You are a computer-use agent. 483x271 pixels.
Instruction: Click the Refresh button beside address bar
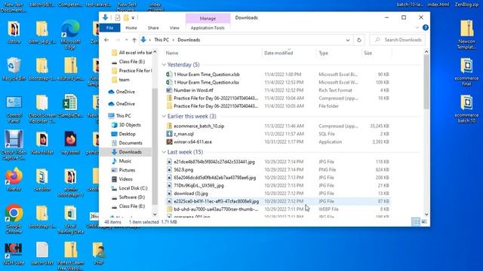[359, 40]
